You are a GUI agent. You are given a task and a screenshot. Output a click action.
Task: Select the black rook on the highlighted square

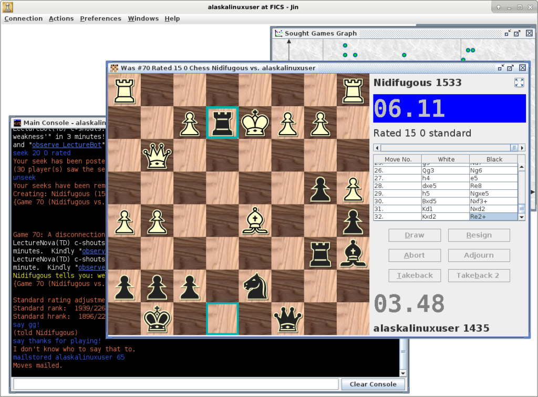(x=222, y=123)
